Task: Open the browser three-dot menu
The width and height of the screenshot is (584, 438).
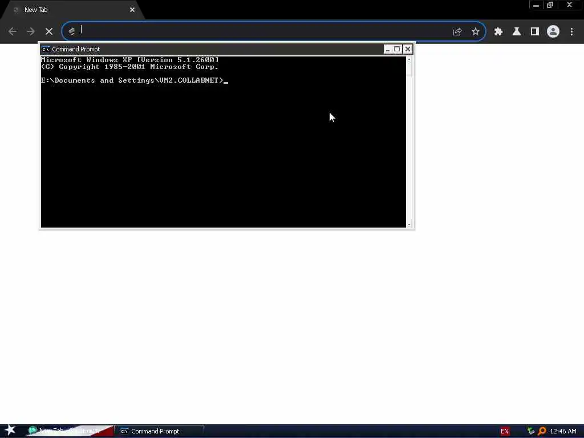Action: 571,32
